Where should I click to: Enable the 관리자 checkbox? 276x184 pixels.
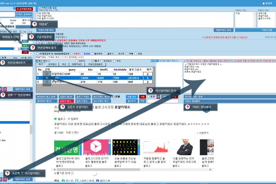77,61
